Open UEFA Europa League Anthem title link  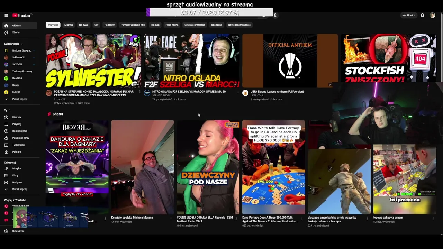(277, 92)
